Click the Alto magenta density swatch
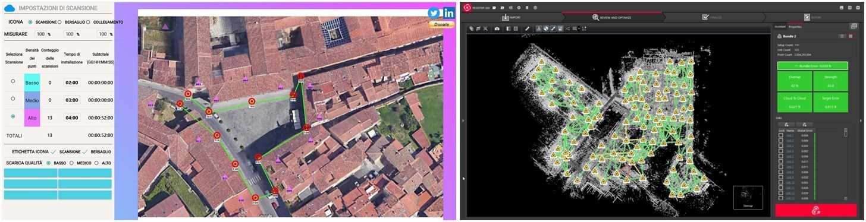Image resolution: width=866 pixels, height=222 pixels. pyautogui.click(x=32, y=118)
